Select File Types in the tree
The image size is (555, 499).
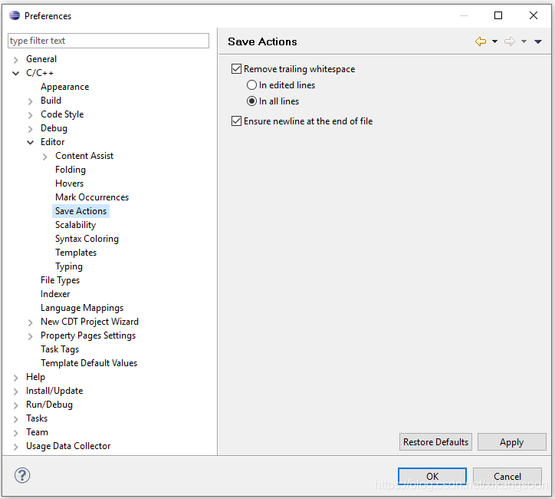coord(60,280)
